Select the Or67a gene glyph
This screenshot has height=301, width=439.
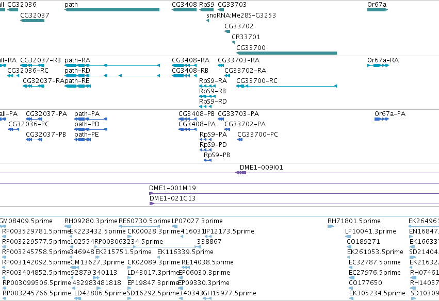(378, 10)
